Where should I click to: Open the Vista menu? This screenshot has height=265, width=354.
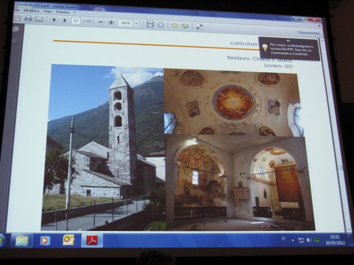pos(48,11)
